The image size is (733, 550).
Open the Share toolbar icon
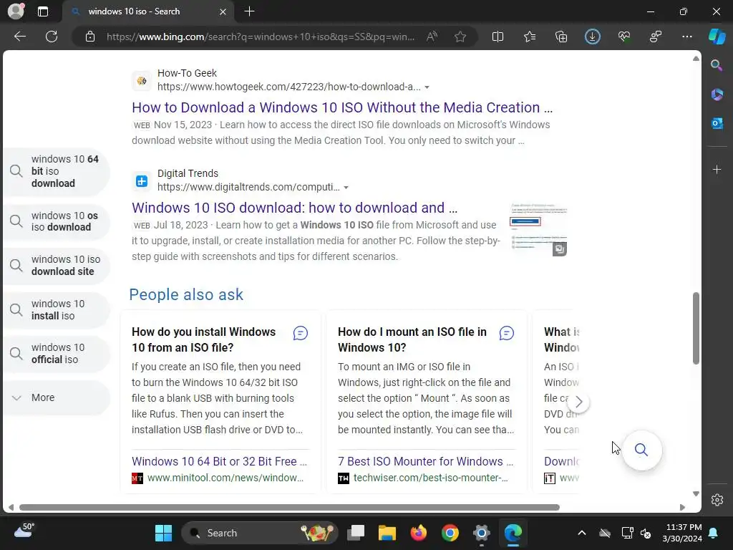pos(656,37)
